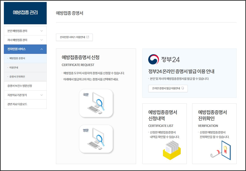Click text 내역을 확인할 수 있습니다
The height and width of the screenshot is (171, 246).
tap(165, 137)
